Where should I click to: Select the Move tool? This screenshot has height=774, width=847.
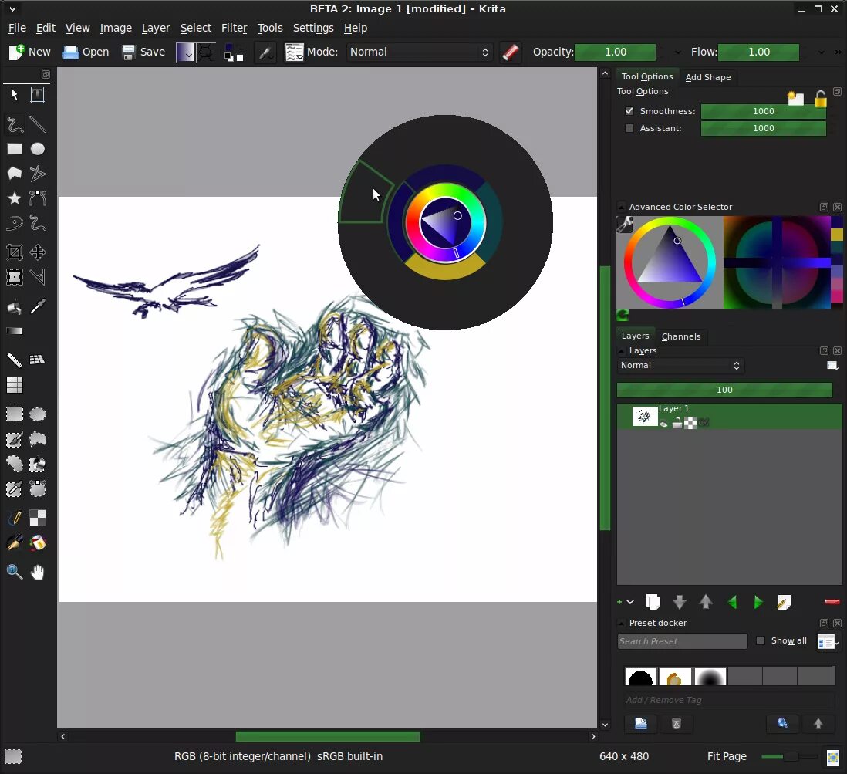coord(37,252)
